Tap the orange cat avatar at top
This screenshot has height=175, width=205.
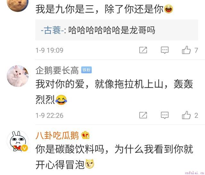pos(18,4)
